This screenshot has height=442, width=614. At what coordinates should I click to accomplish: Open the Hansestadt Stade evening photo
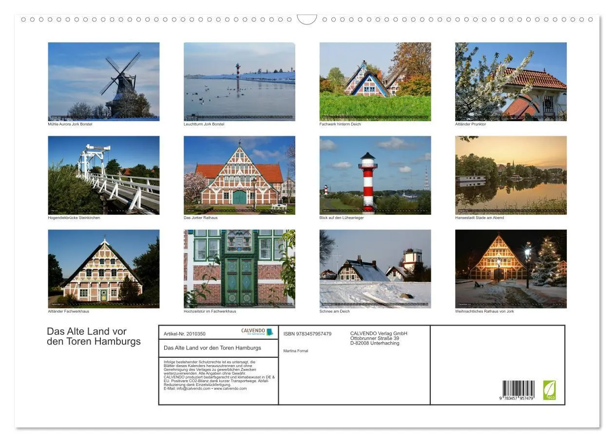(x=511, y=175)
